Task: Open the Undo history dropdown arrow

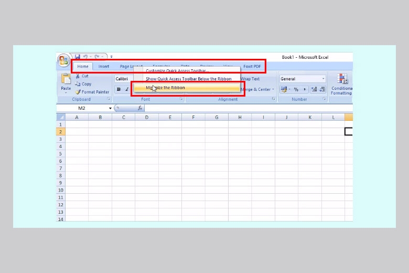Action: point(91,57)
